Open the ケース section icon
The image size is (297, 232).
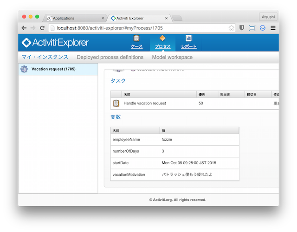coord(136,39)
